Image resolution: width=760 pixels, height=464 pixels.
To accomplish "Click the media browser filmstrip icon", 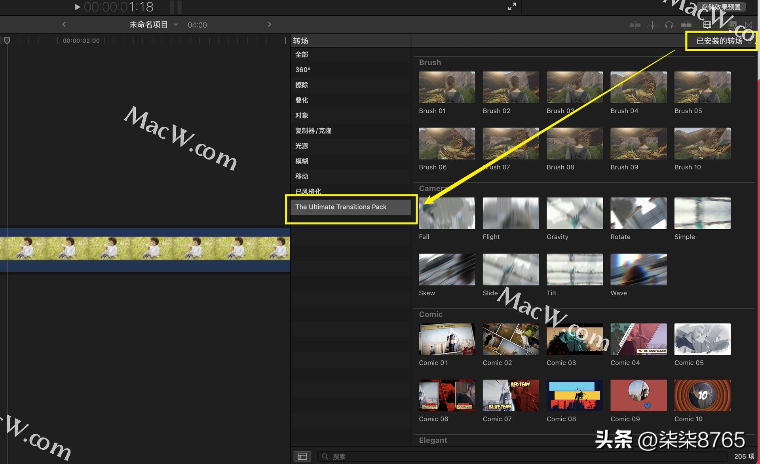I will [707, 25].
